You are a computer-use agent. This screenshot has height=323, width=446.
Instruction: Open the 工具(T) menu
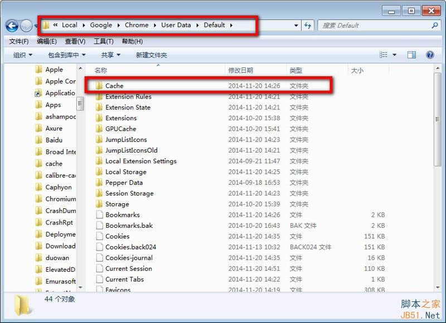pos(103,41)
